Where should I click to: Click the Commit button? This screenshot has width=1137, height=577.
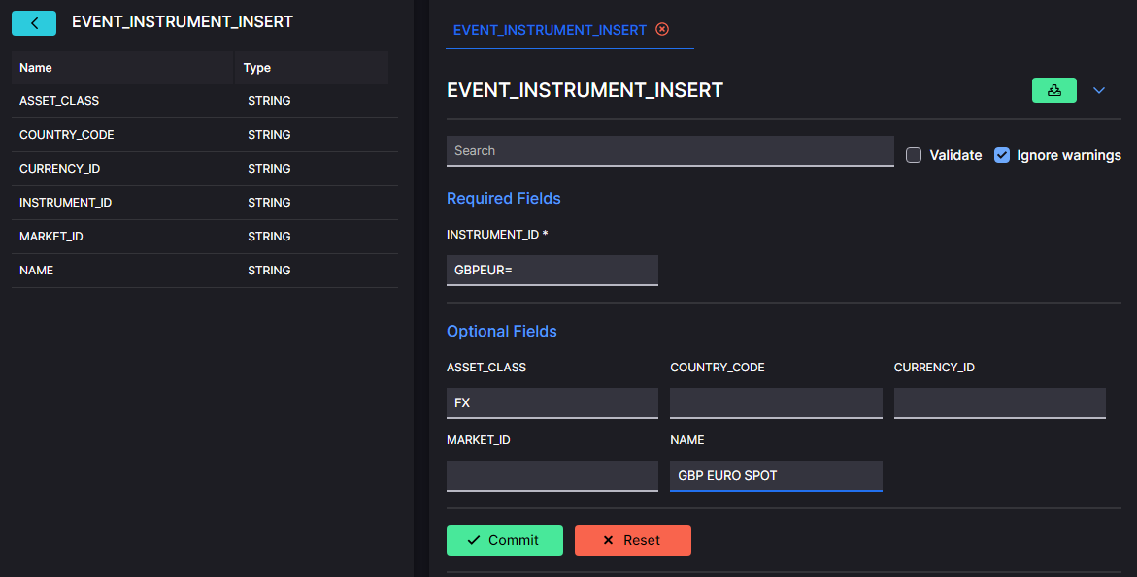pyautogui.click(x=505, y=540)
